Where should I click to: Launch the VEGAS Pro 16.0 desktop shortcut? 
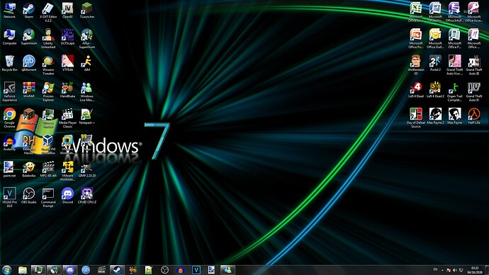pyautogui.click(x=9, y=197)
